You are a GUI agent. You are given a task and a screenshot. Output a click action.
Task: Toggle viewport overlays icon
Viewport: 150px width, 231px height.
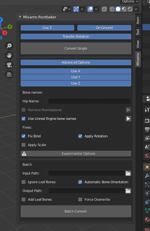pos(90,9)
